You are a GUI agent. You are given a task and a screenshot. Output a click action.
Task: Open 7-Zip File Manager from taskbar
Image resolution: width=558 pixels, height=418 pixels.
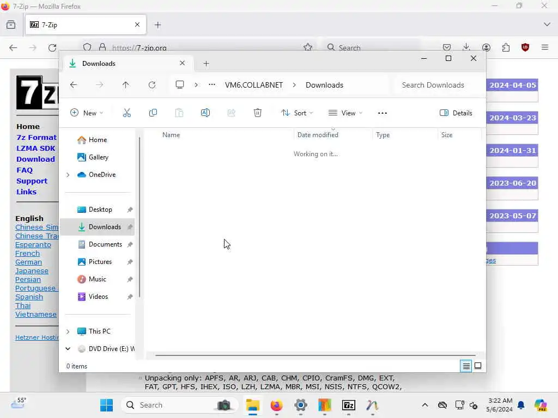[x=348, y=405]
